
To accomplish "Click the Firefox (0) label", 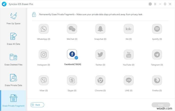I will pos(157,91).
